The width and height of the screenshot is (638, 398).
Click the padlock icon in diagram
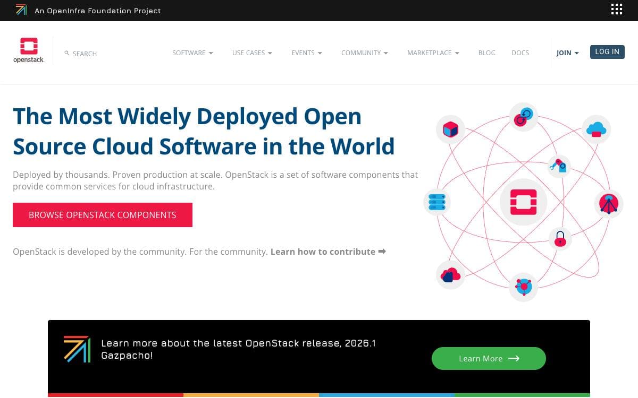click(x=559, y=238)
